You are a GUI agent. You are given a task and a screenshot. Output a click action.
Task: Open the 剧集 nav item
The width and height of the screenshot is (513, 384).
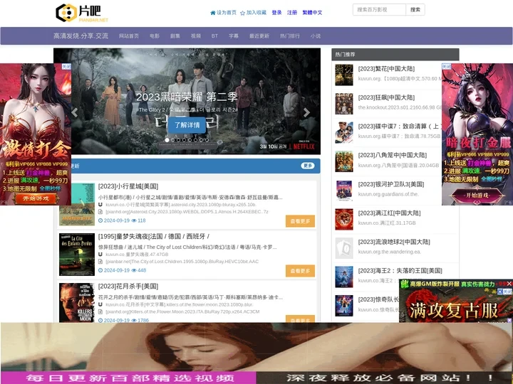point(175,36)
